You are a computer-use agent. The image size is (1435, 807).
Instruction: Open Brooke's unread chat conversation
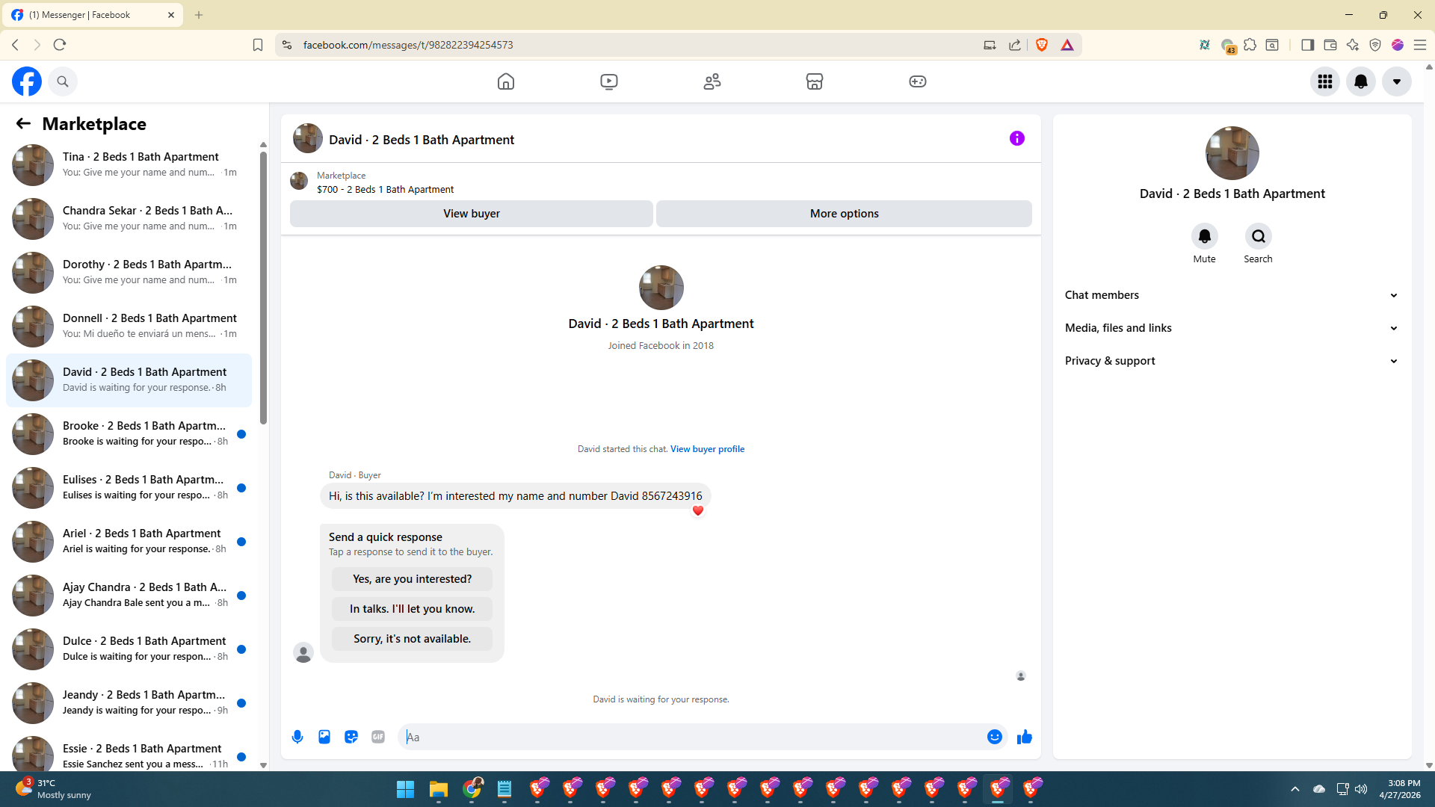(x=129, y=434)
